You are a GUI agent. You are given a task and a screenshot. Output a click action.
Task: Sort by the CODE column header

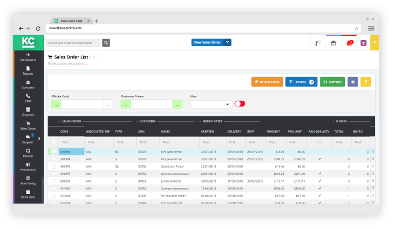coord(64,131)
